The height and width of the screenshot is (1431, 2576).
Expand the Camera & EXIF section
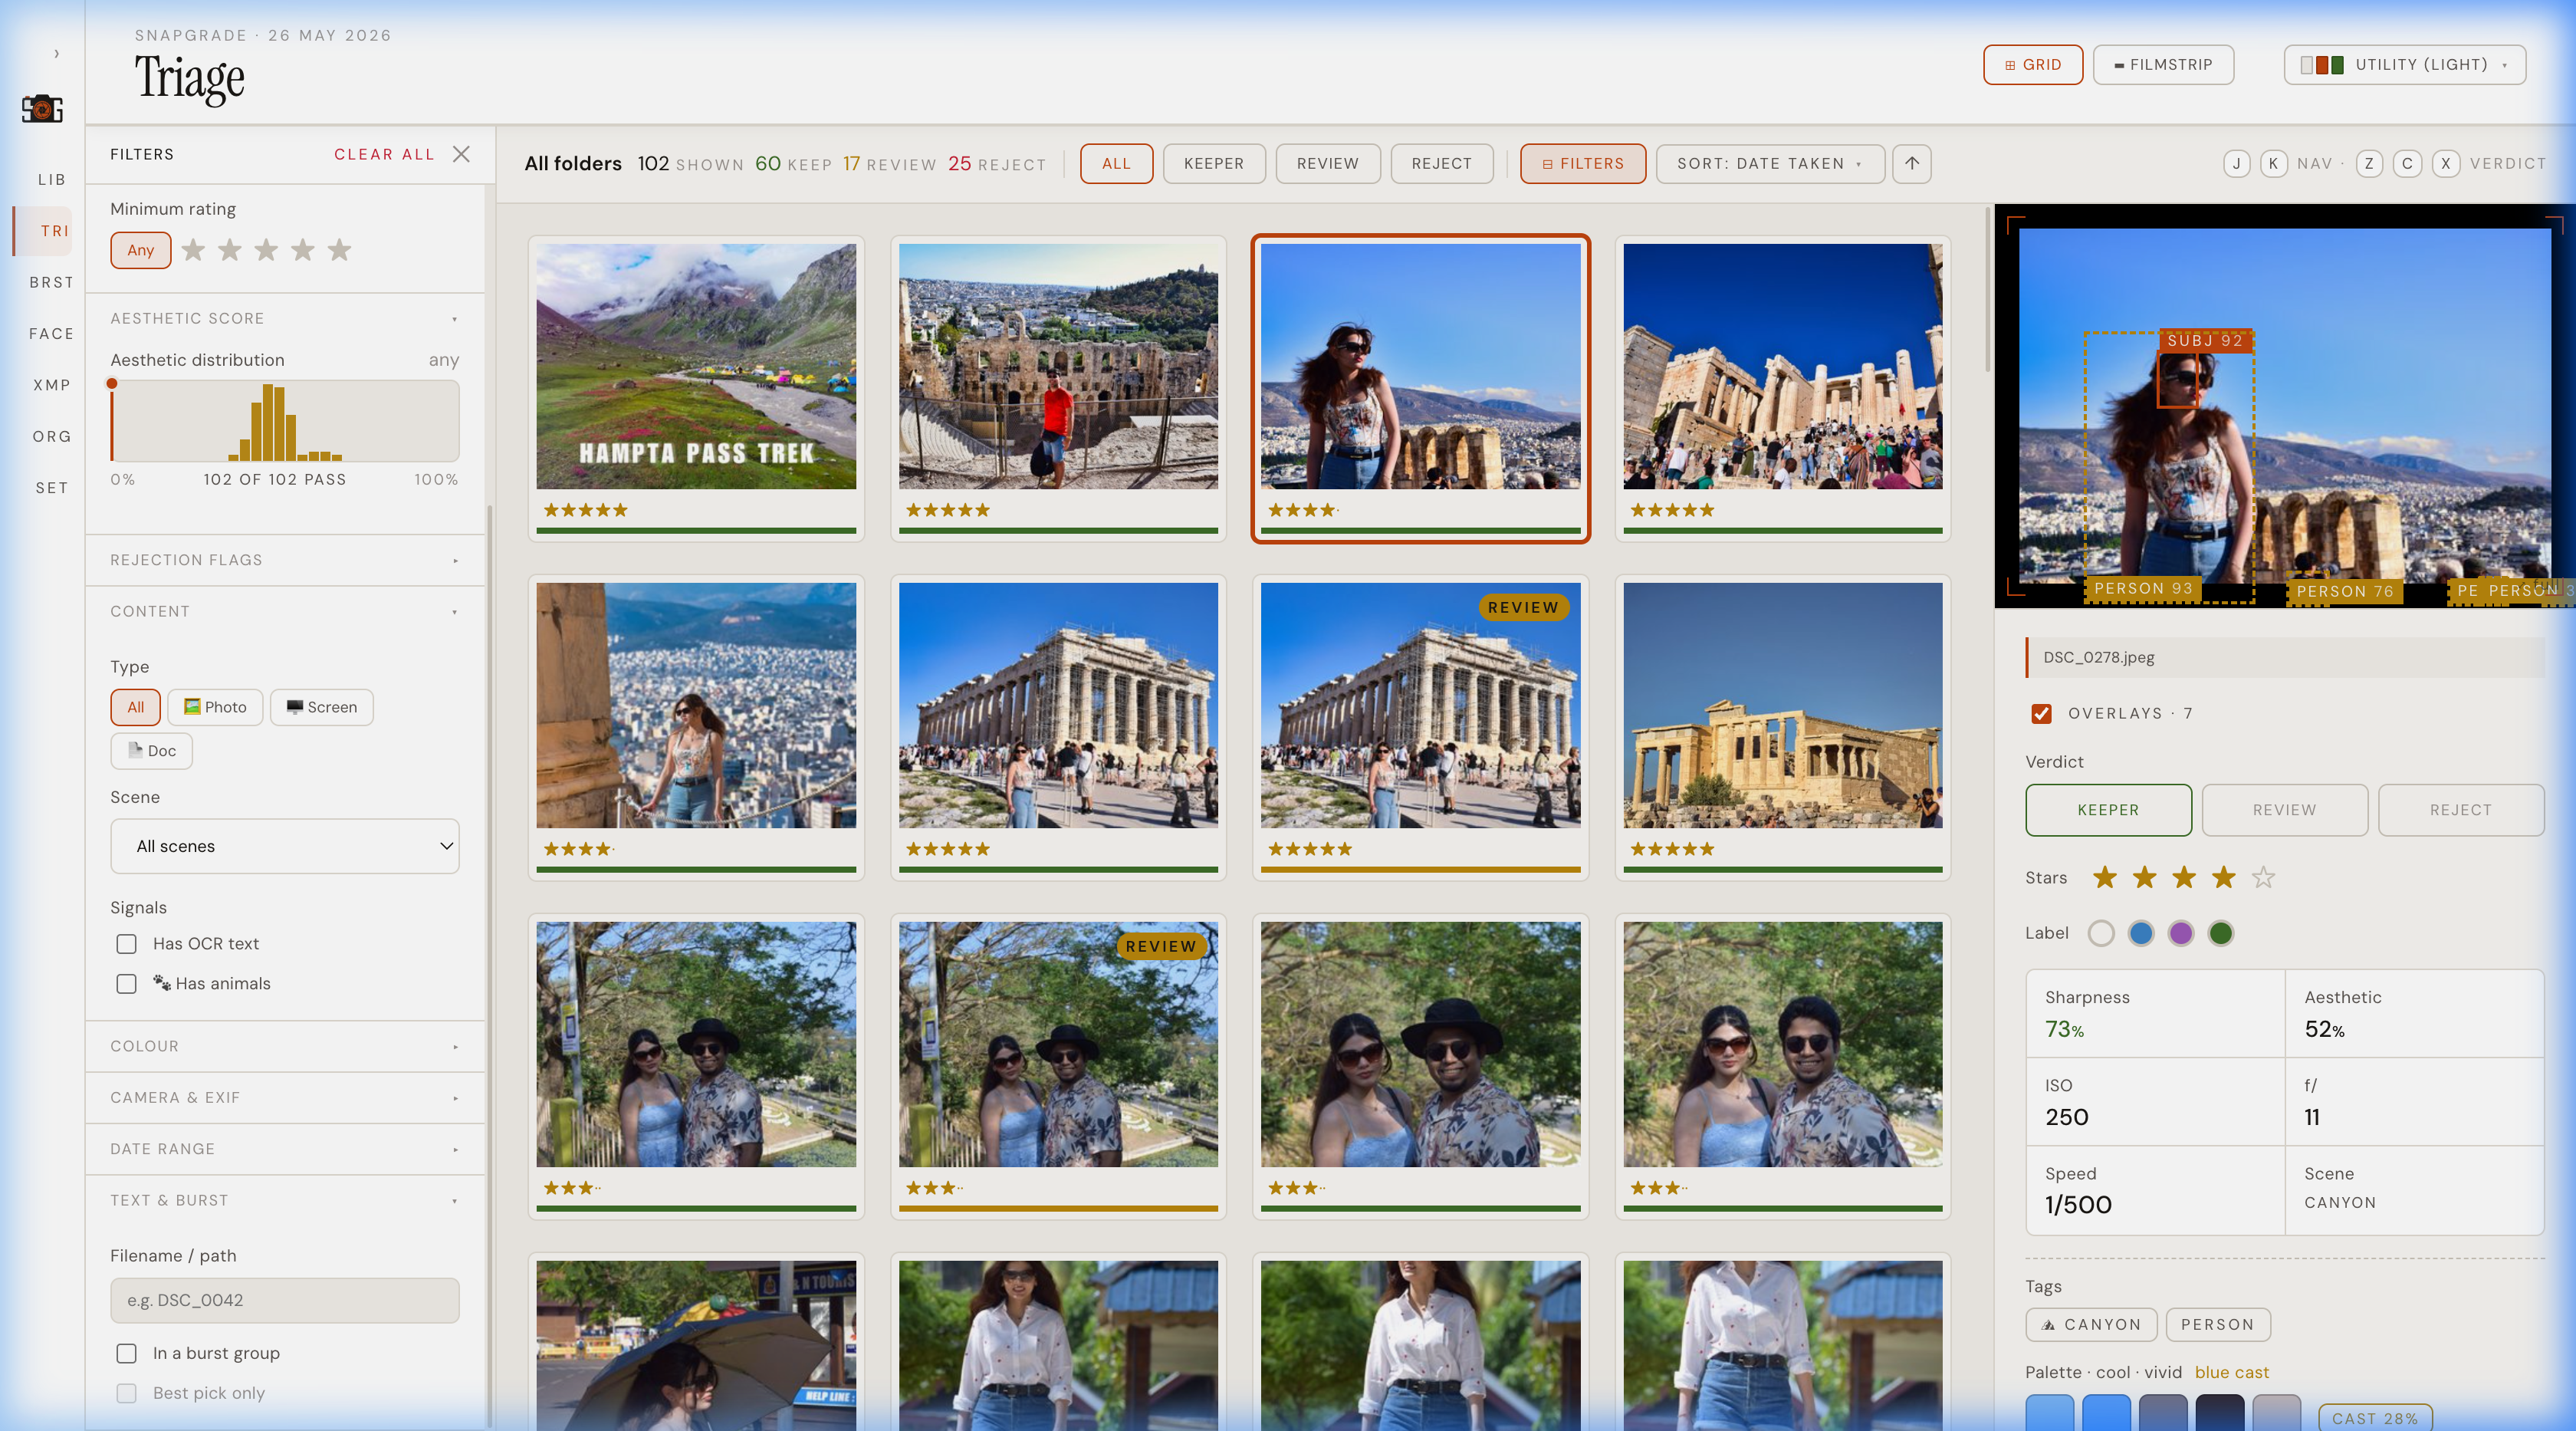click(285, 1098)
